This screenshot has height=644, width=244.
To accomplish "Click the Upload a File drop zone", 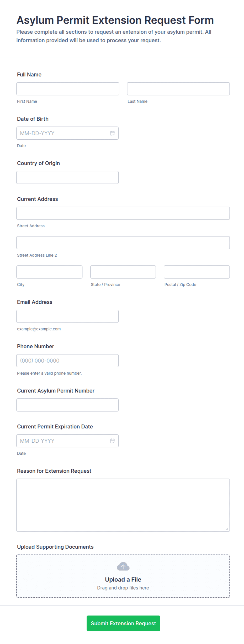I will click(x=123, y=576).
